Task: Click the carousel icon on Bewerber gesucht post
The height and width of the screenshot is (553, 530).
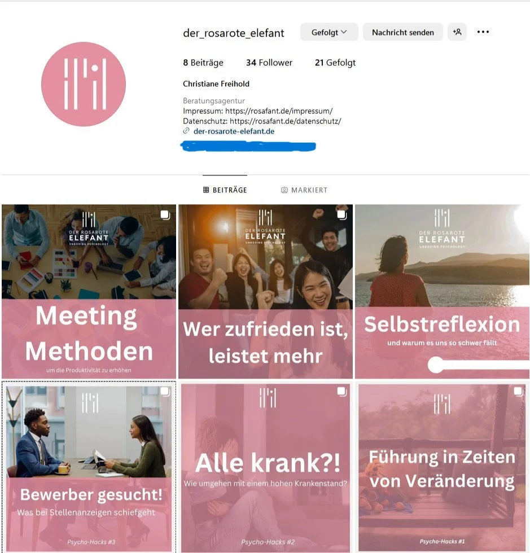Action: tap(165, 391)
